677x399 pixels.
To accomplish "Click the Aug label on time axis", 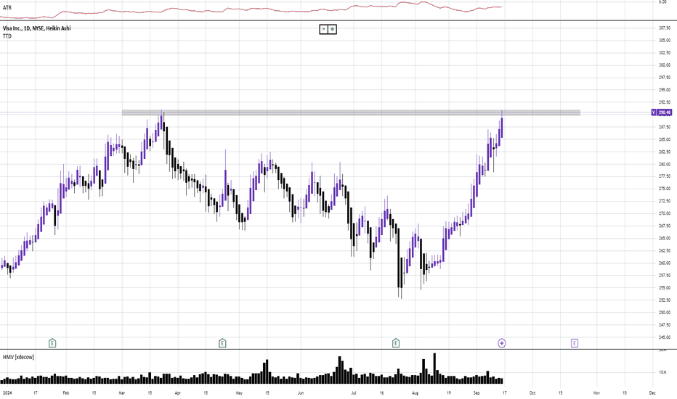I will 415,393.
